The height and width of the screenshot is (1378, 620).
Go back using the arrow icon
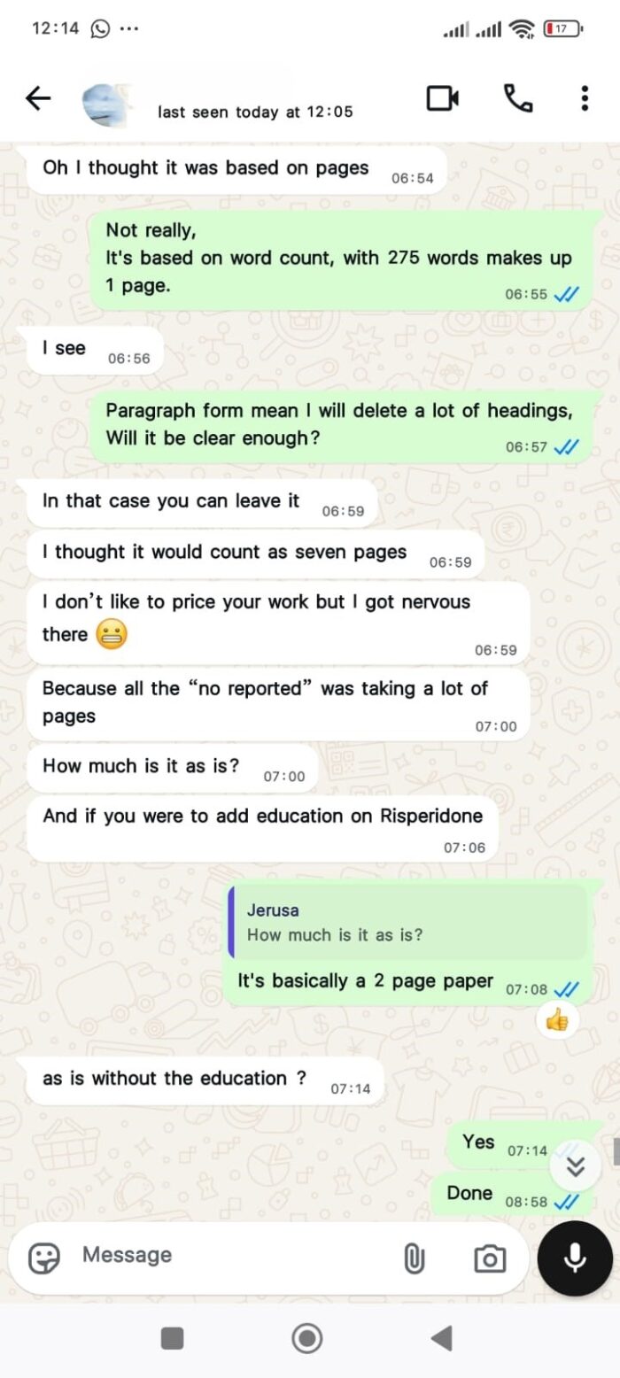click(38, 98)
